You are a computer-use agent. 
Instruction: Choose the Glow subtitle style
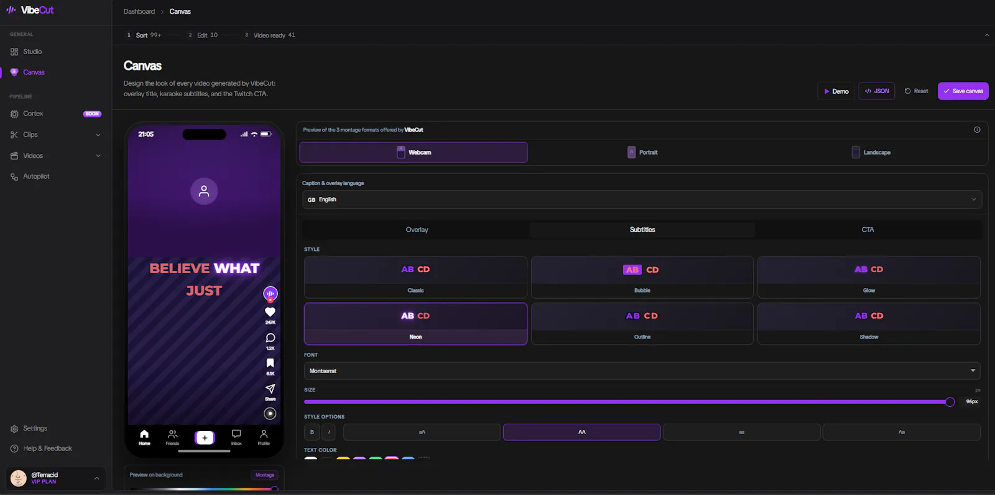tap(869, 278)
